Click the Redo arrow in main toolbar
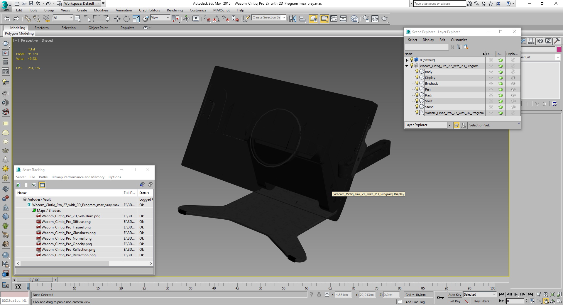Screen dimensions: 563x305 tap(16, 19)
